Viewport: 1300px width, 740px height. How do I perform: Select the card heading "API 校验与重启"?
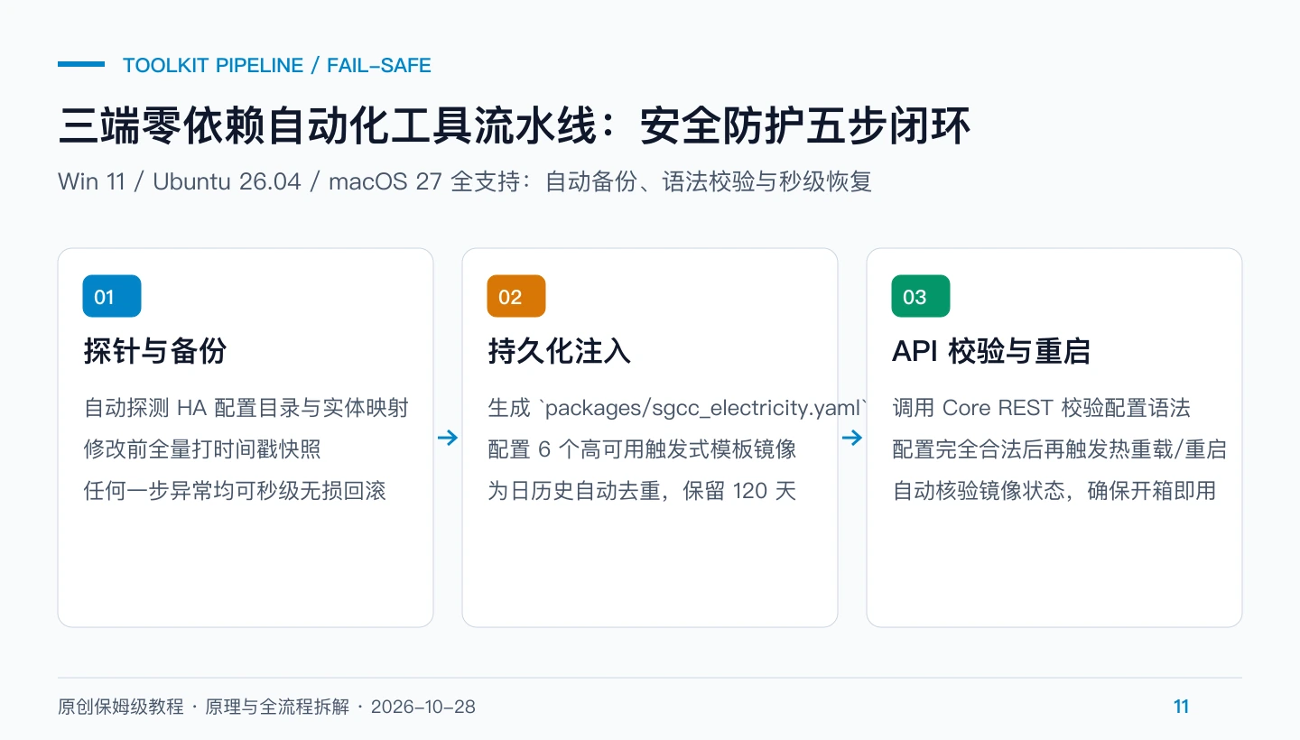tap(991, 351)
